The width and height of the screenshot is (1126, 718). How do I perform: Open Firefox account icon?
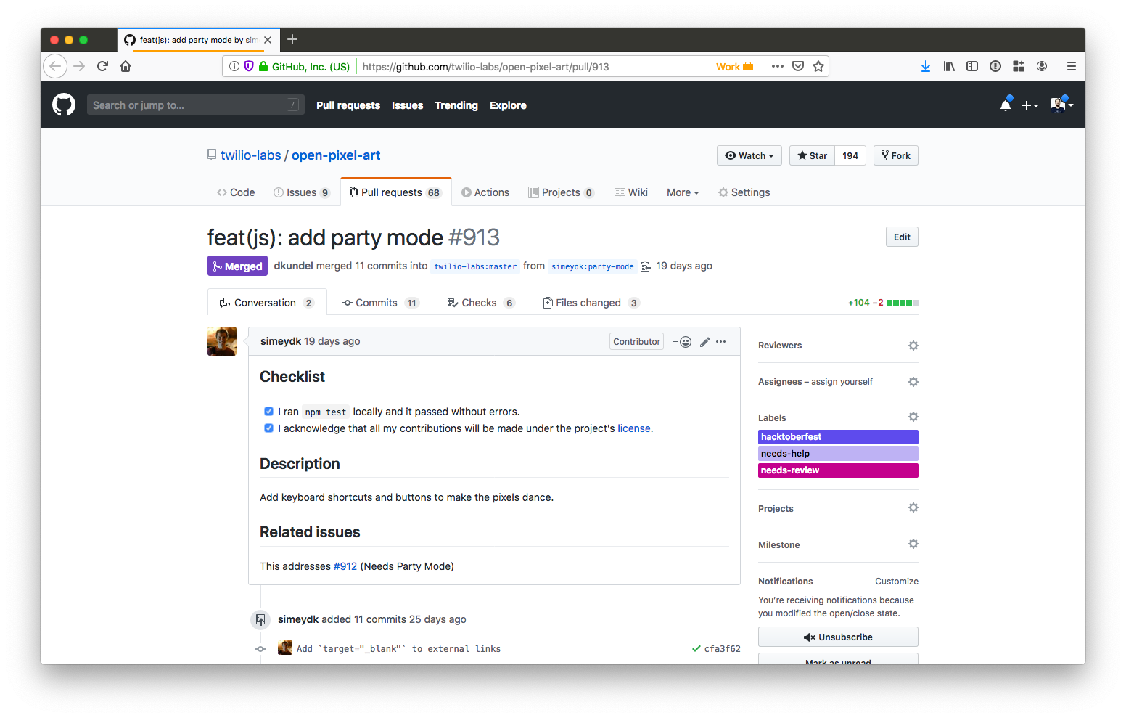pyautogui.click(x=1042, y=66)
